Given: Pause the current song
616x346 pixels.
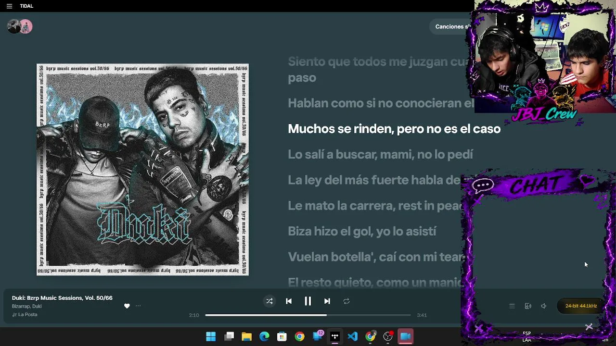Looking at the screenshot, I should coord(308,301).
